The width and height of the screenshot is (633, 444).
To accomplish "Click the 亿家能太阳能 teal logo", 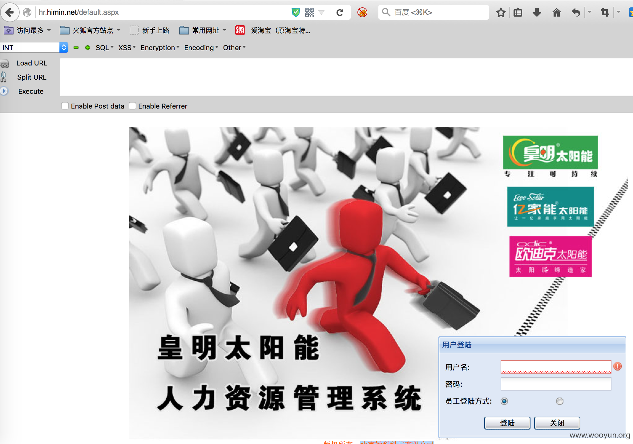I will pyautogui.click(x=550, y=206).
